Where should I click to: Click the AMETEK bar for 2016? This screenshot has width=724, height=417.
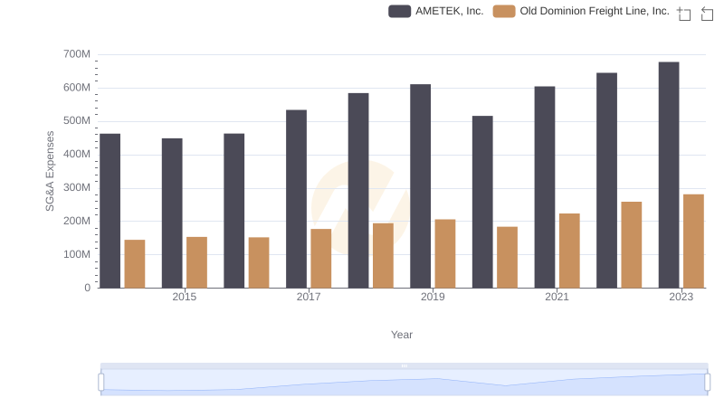click(x=234, y=211)
